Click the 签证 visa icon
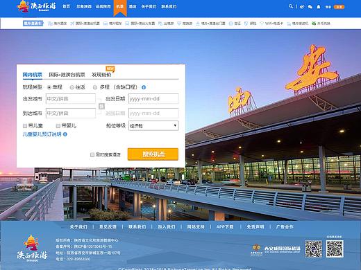361x270 pixels. (230, 24)
